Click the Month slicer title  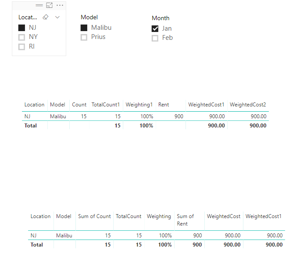(161, 18)
